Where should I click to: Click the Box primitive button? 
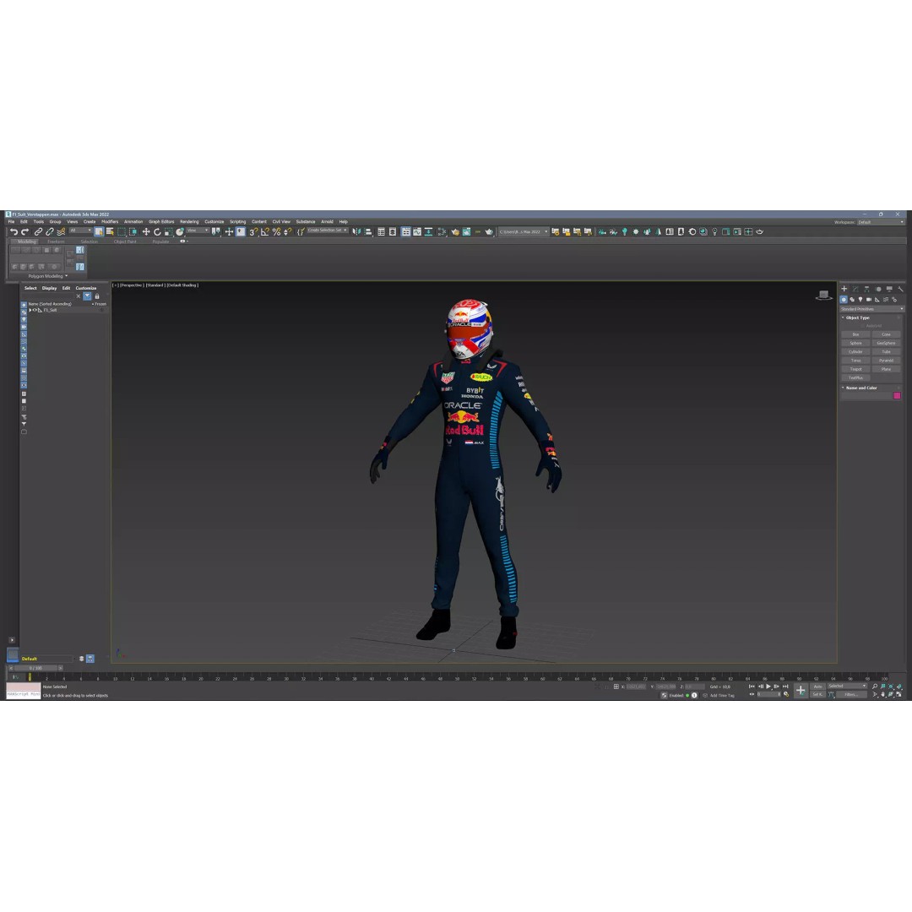pos(855,334)
